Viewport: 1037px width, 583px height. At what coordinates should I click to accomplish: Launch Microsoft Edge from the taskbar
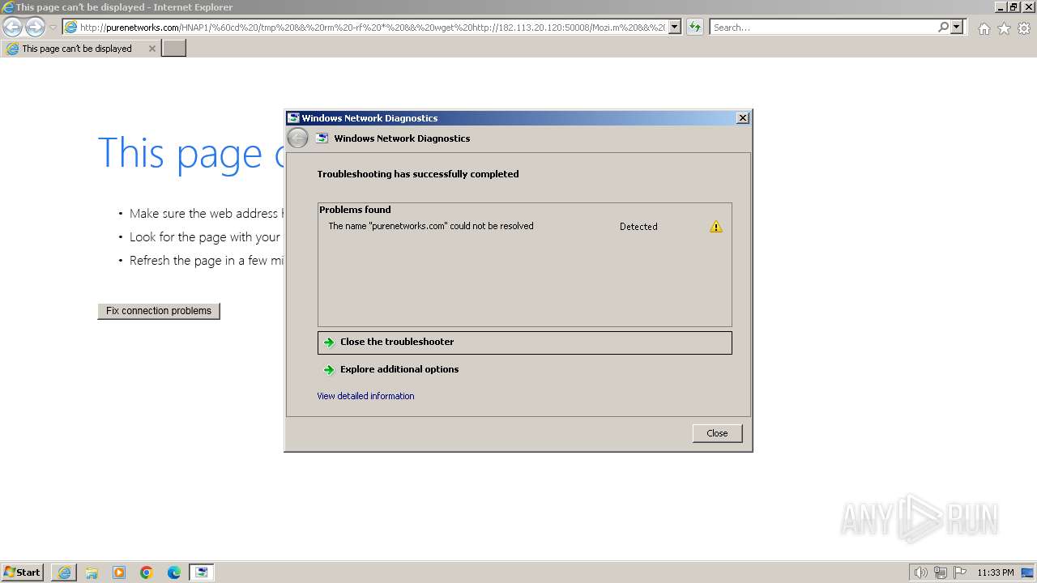[174, 572]
